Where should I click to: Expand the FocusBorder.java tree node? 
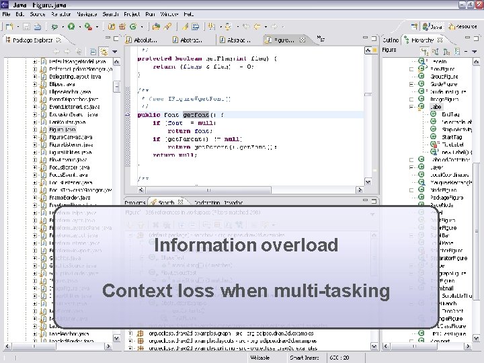pos(35,167)
